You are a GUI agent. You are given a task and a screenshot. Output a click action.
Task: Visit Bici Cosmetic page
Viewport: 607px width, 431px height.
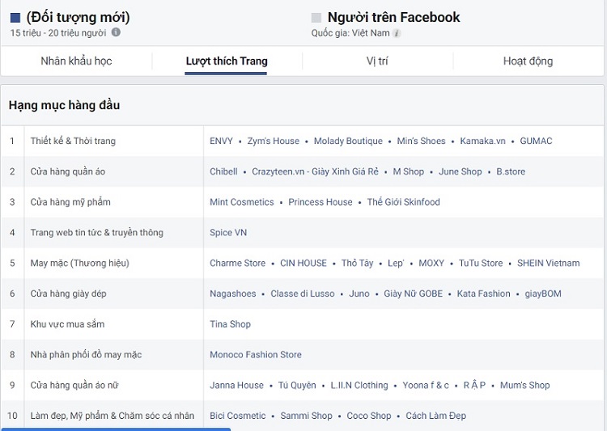[238, 416]
